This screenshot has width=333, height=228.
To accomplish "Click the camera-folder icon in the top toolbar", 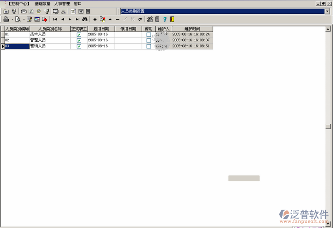I will (6, 12).
